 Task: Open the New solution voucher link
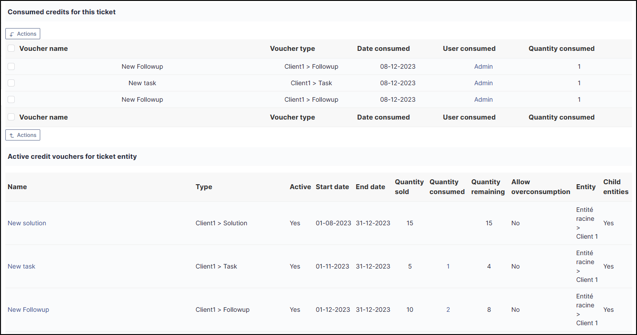(27, 223)
